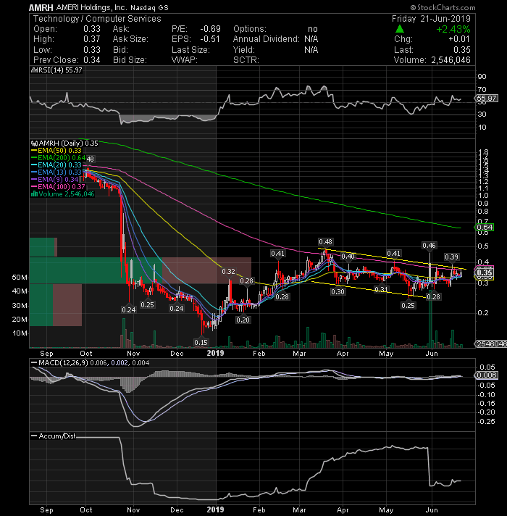
Task: Click the yellow EMA(50) legend swatch
Action: 34,151
